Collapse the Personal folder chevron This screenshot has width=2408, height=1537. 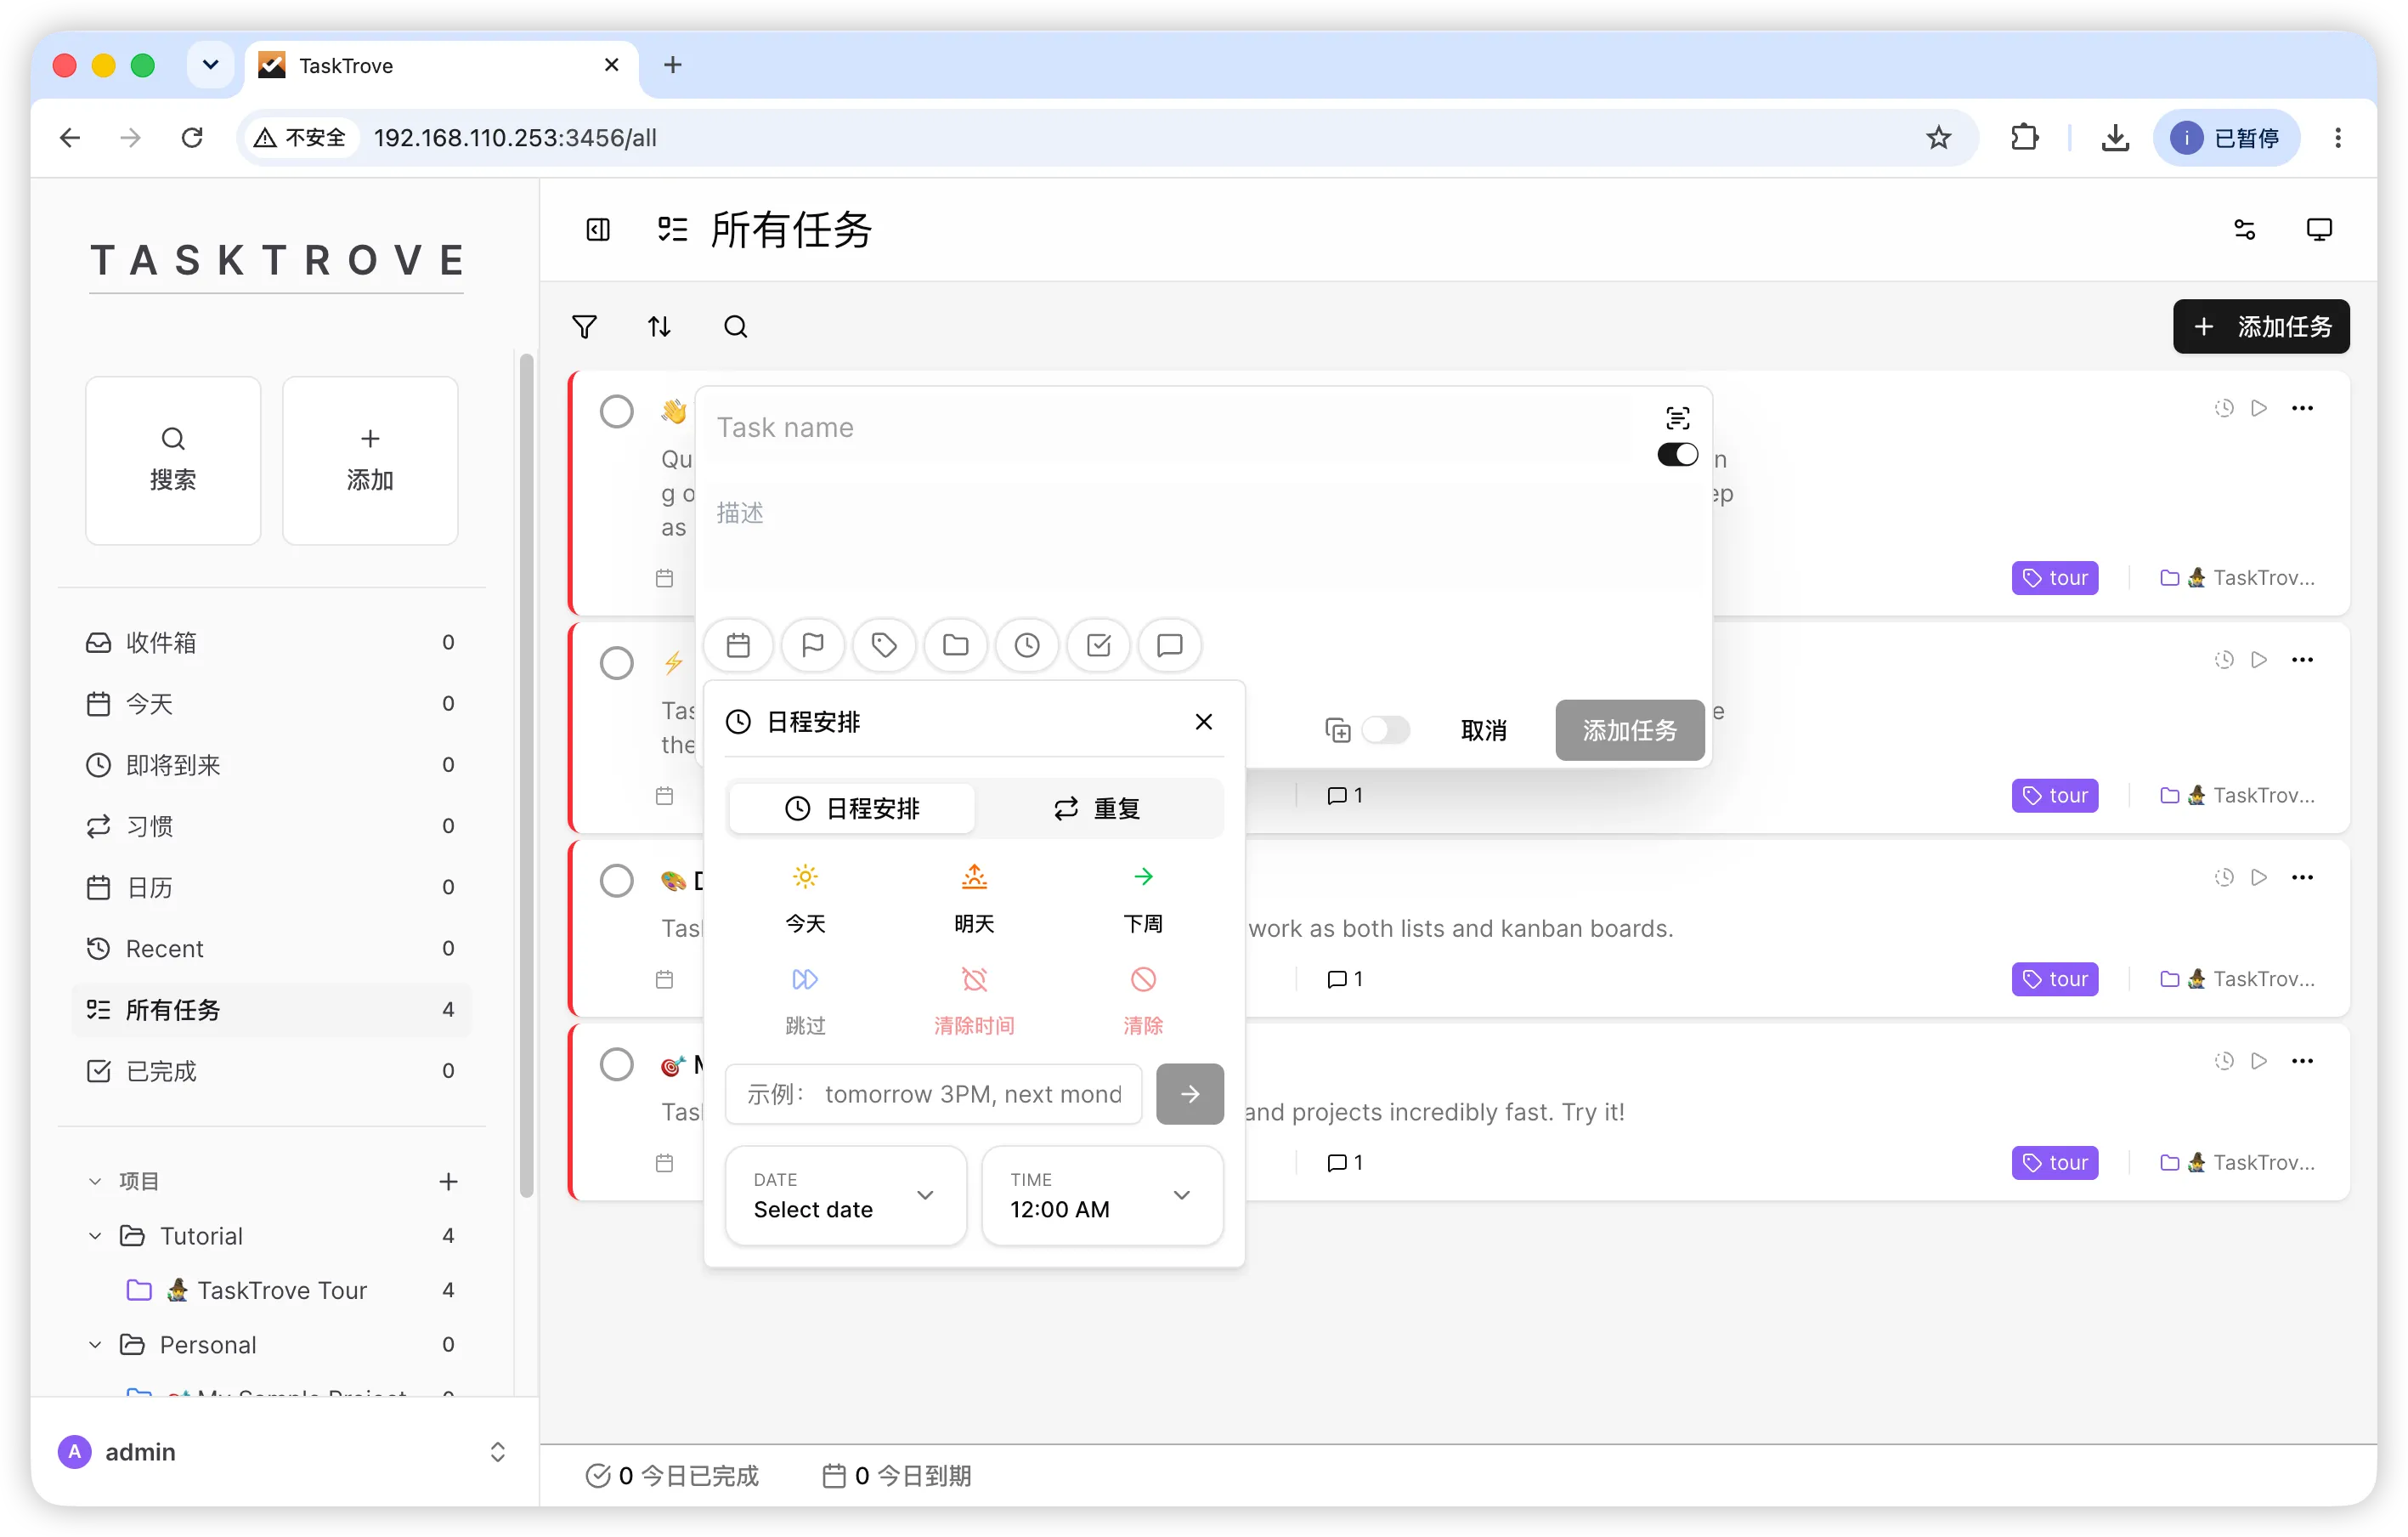click(95, 1345)
